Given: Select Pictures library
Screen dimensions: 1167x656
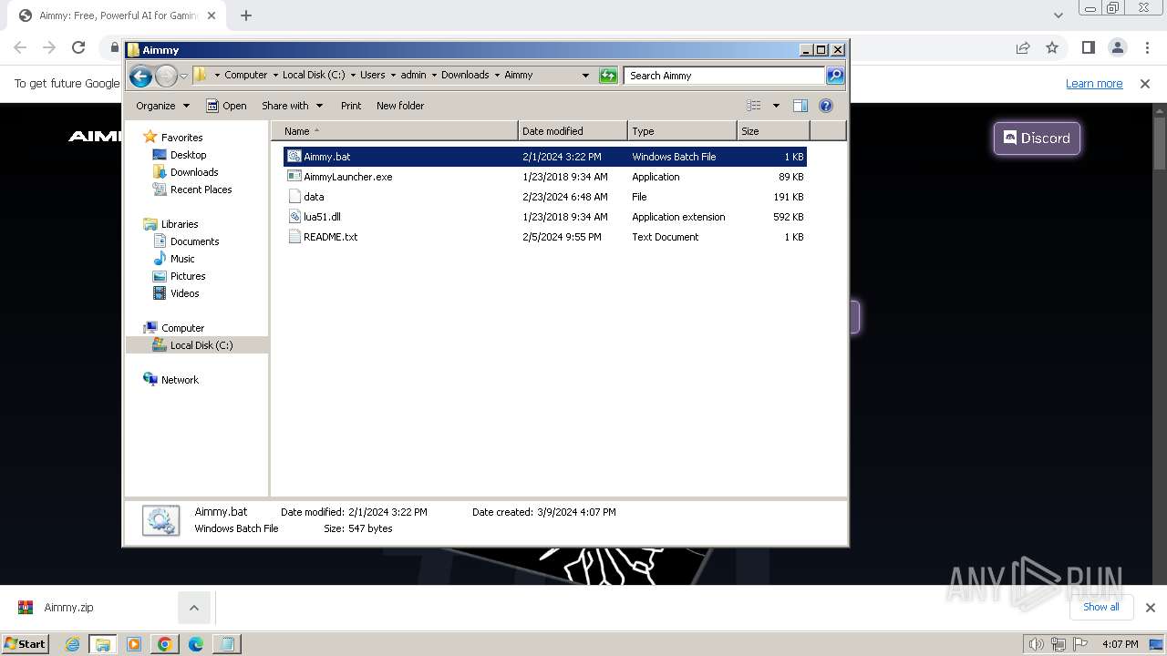Looking at the screenshot, I should click(x=188, y=276).
